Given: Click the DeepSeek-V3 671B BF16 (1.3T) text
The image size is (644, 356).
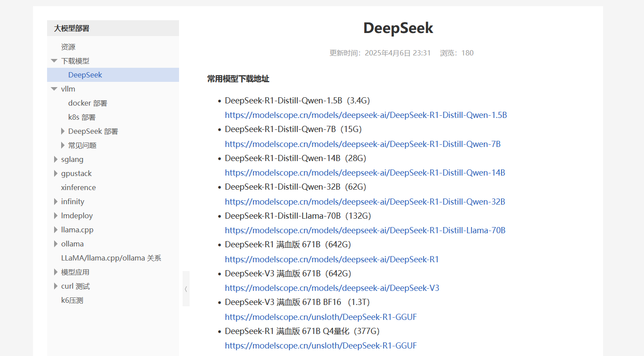Looking at the screenshot, I should pyautogui.click(x=297, y=302).
